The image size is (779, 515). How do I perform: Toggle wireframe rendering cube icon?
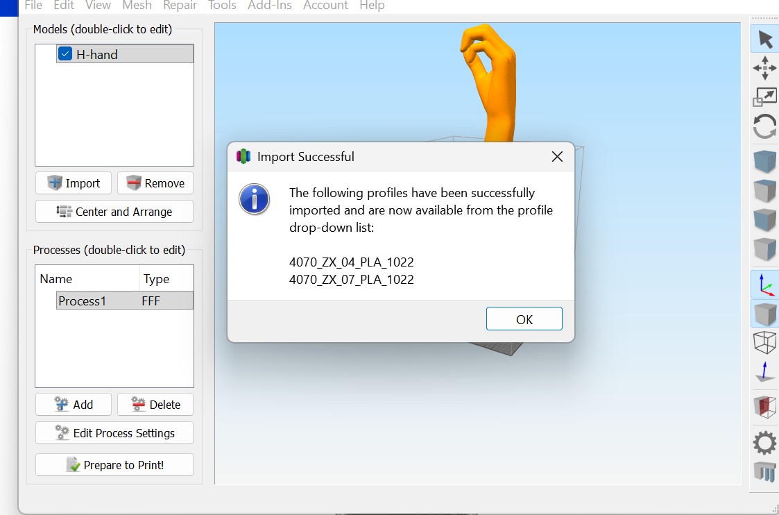tap(764, 343)
